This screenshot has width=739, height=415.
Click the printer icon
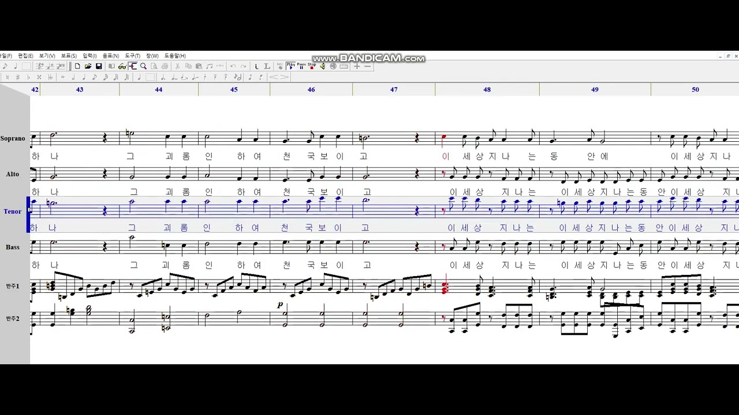(x=165, y=66)
